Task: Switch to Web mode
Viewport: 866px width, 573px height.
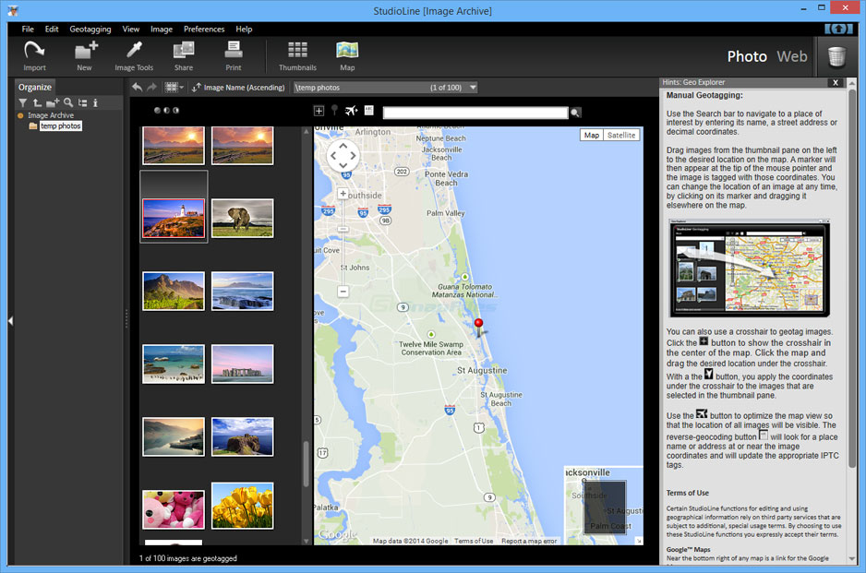Action: [791, 56]
